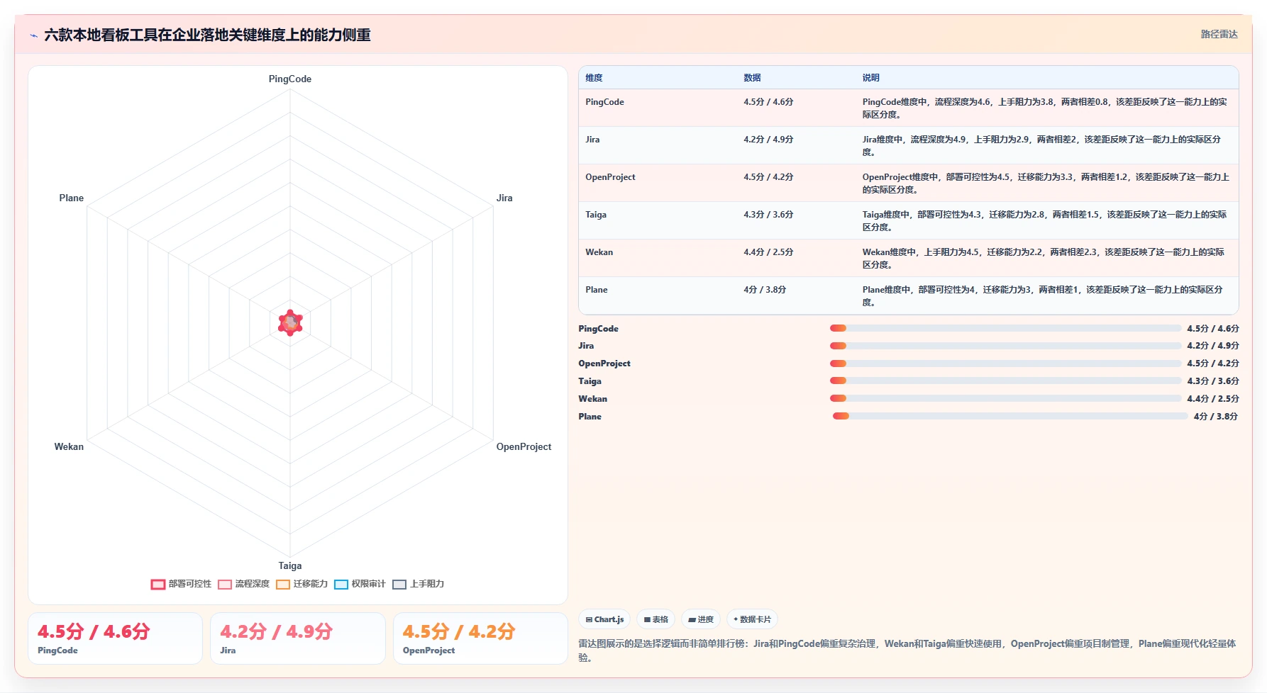Click the radar data cluster at chart center
The image size is (1267, 693).
pyautogui.click(x=290, y=322)
